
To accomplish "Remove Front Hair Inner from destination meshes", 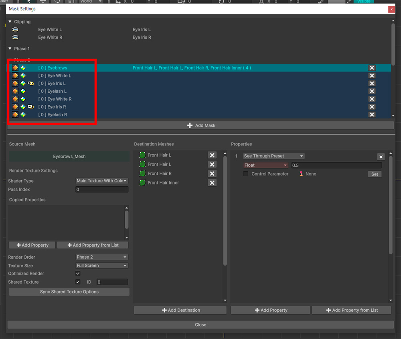I will (212, 183).
